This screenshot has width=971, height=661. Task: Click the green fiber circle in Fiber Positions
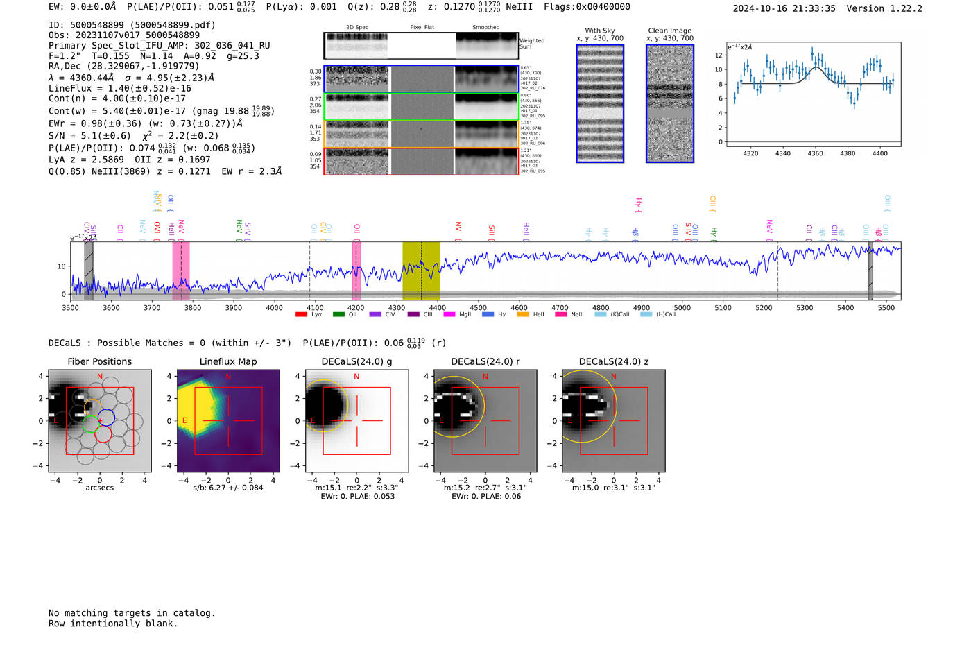pyautogui.click(x=91, y=424)
